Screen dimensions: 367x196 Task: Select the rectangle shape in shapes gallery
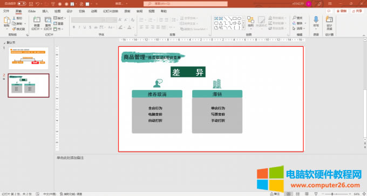[x=235, y=18]
